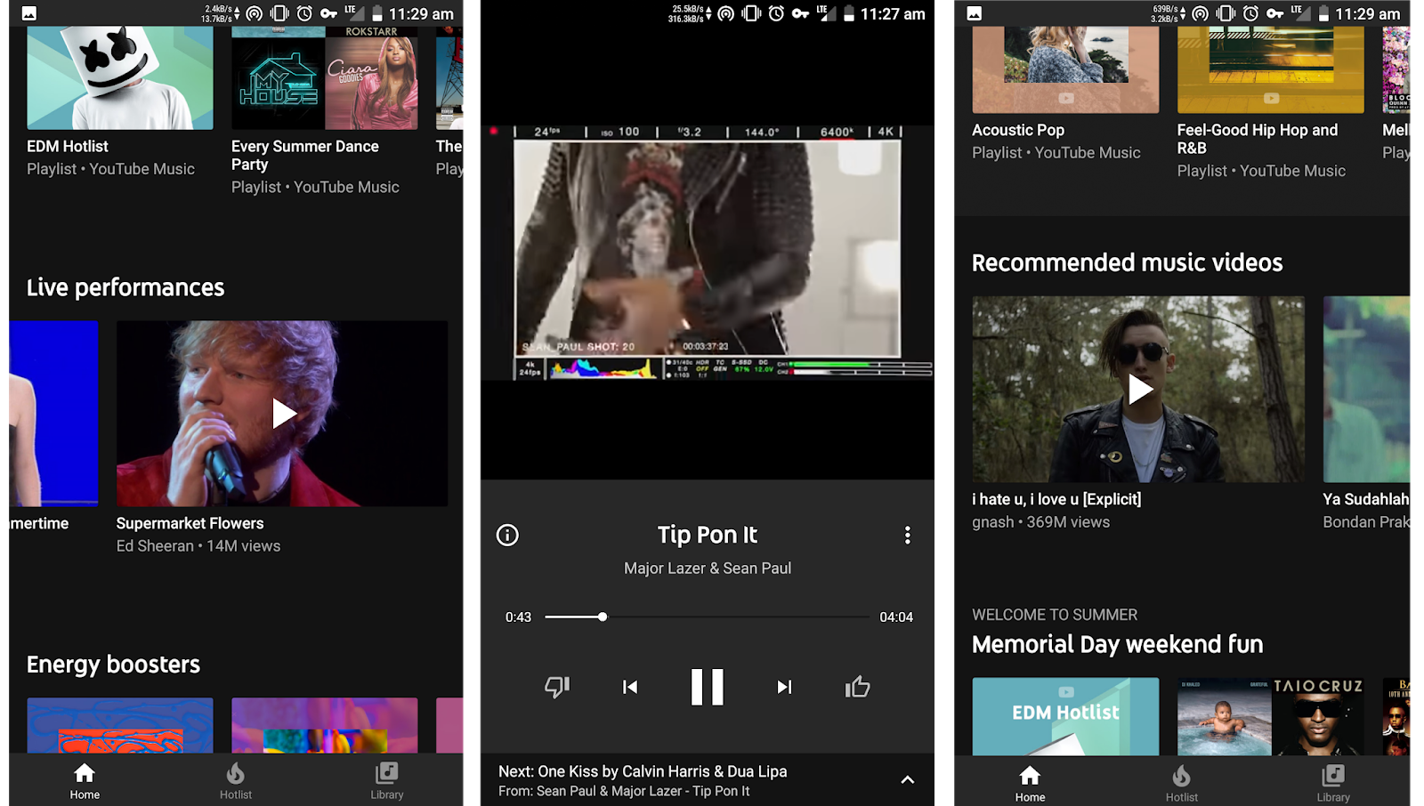The height and width of the screenshot is (806, 1424).
Task: Select total duration 04:04
Action: pos(896,617)
